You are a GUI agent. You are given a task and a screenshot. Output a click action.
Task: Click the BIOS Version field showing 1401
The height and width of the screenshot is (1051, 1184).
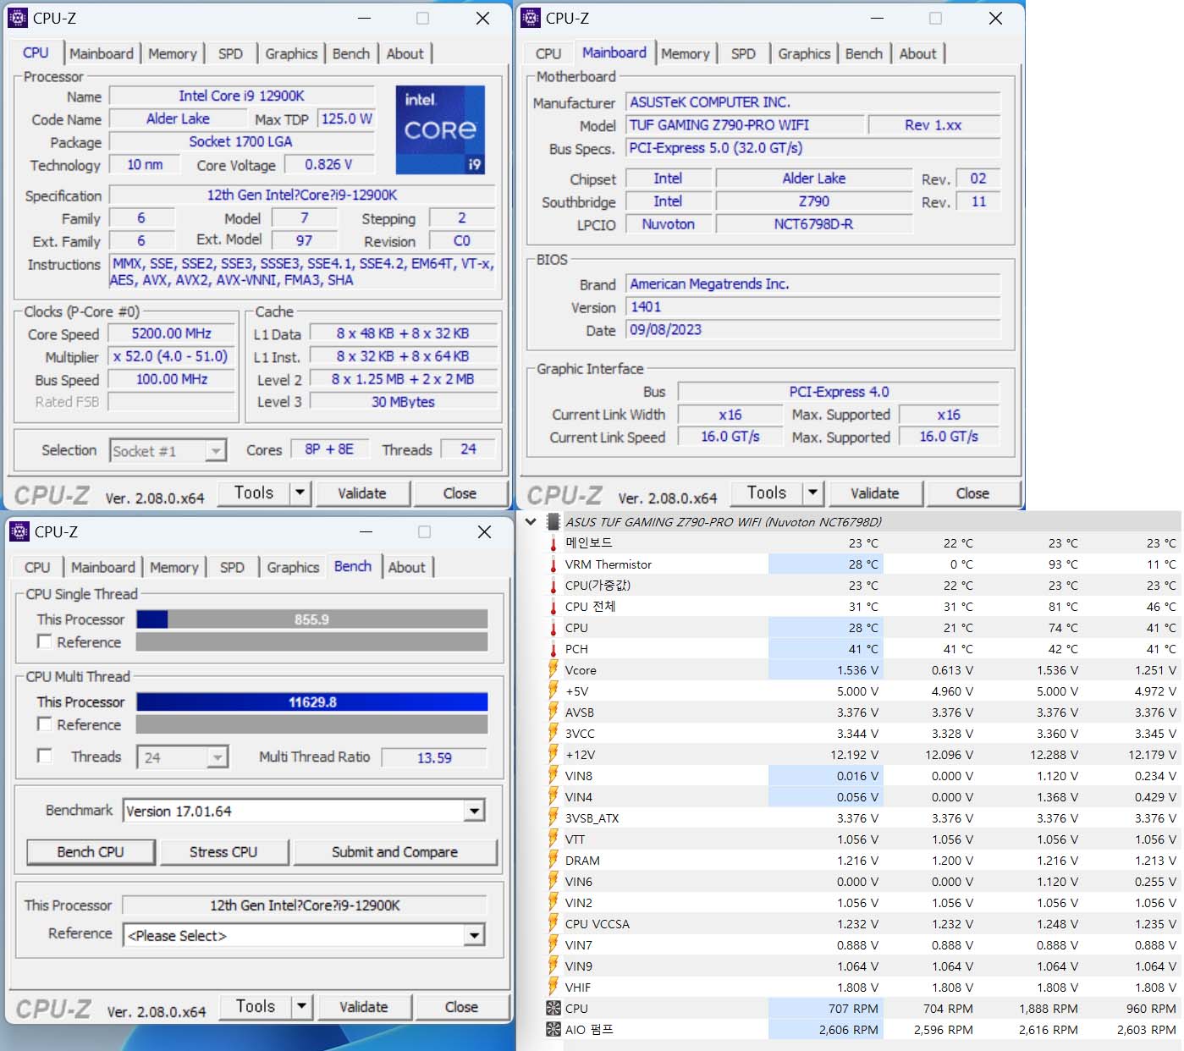pyautogui.click(x=813, y=307)
